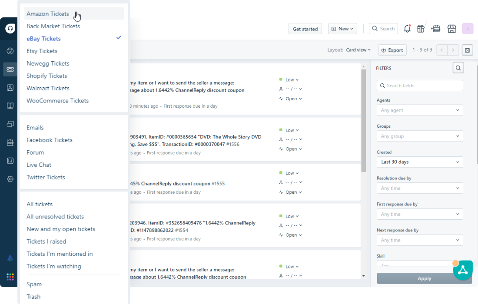
Task: Click the Export button
Action: pyautogui.click(x=392, y=50)
